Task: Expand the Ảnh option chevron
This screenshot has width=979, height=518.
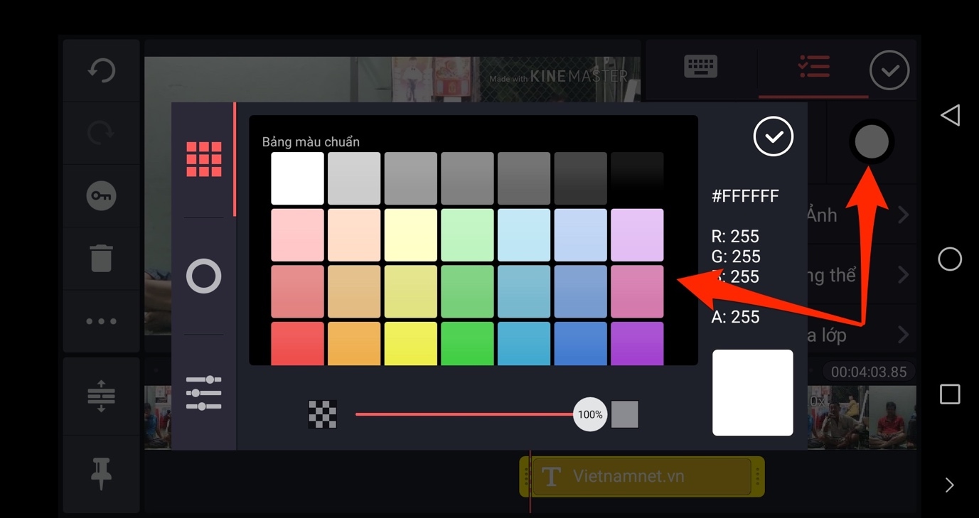Action: (x=903, y=215)
